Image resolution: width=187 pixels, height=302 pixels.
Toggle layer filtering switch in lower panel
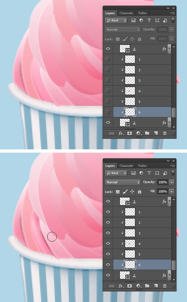tap(173, 173)
